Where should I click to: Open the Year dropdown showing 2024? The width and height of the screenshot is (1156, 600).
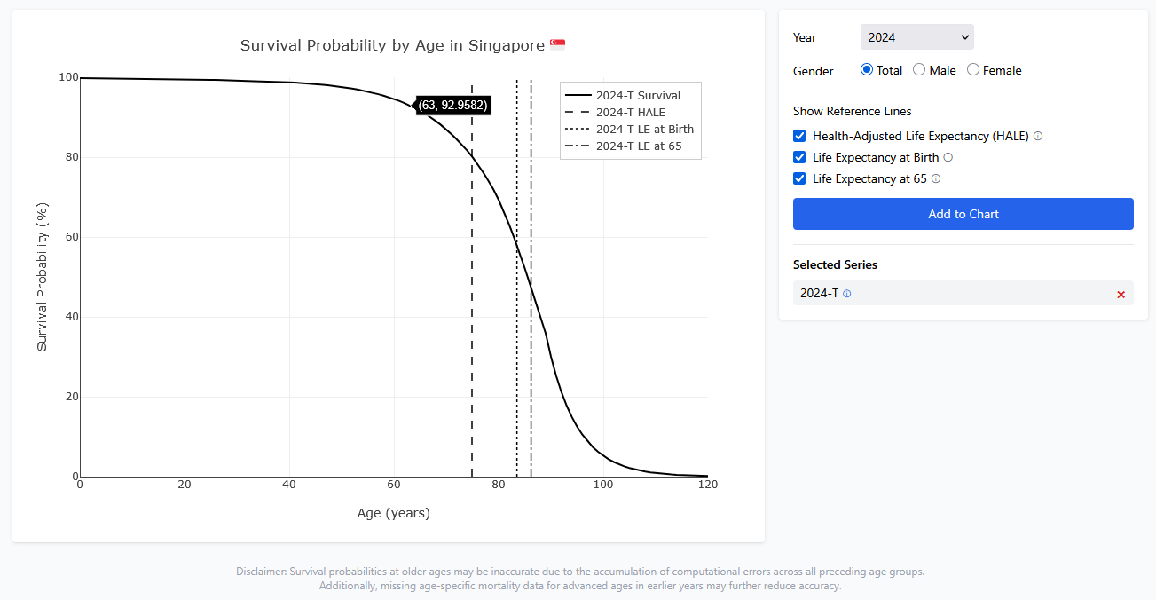(x=916, y=37)
